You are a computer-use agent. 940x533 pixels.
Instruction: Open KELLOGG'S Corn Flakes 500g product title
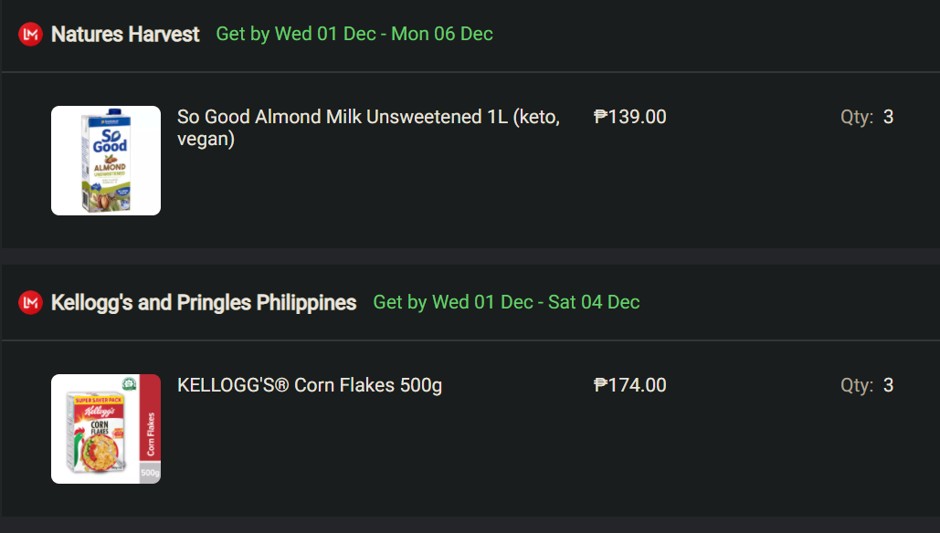[x=310, y=385]
